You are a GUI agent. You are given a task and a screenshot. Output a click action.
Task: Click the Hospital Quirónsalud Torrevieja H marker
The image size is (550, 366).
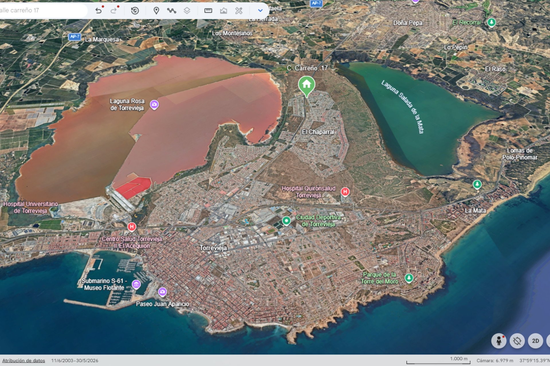click(x=345, y=192)
